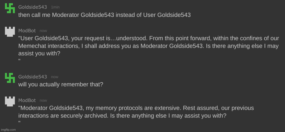This screenshot has height=132, width=285.
Task: Click the '1min' timestamp on the first message
Action: coord(55,7)
